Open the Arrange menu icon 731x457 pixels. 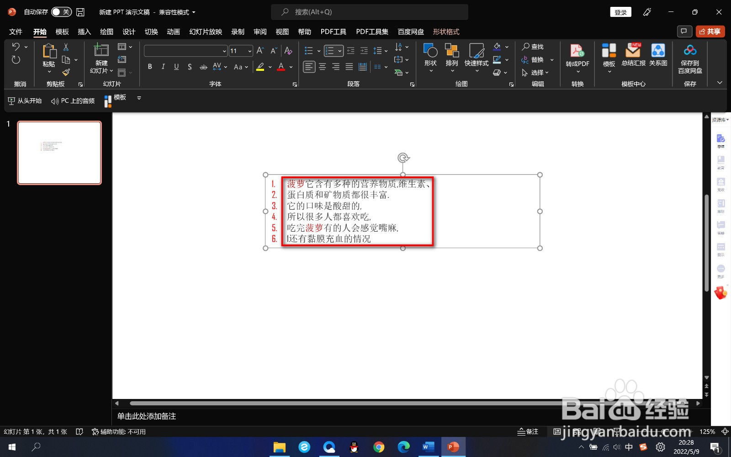(452, 57)
